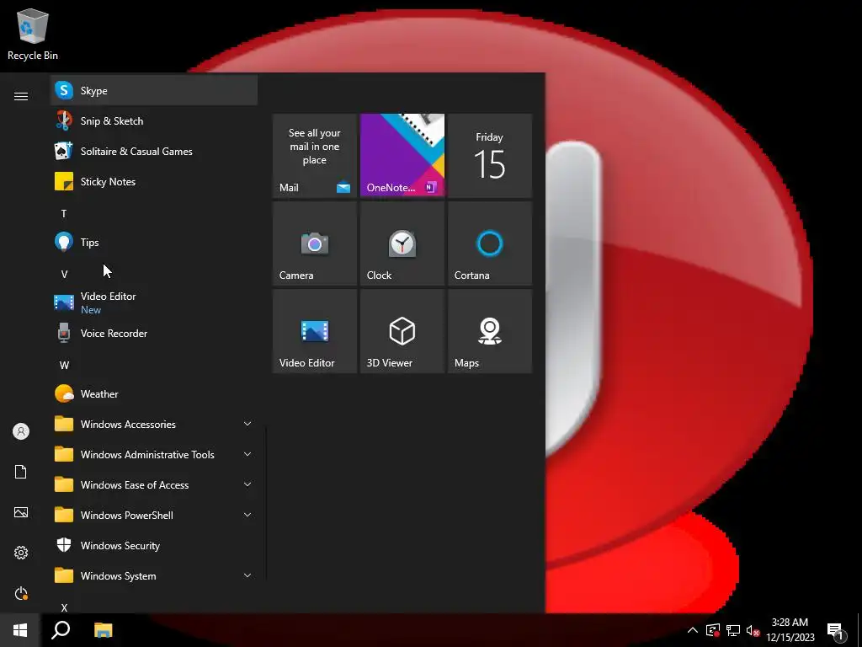Expand Windows Administrative Tools chevron
862x647 pixels.
[247, 454]
